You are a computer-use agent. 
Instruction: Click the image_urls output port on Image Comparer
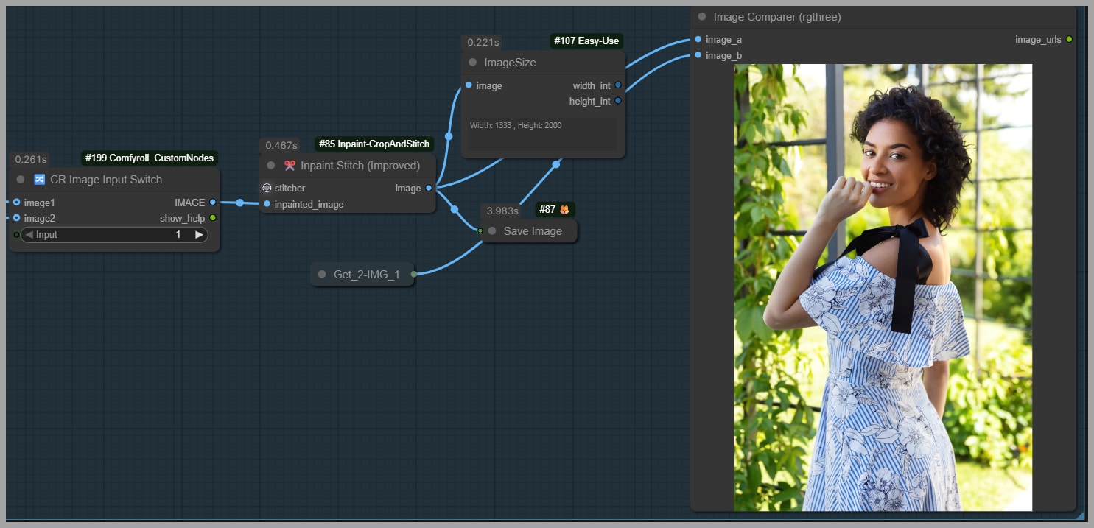tap(1069, 39)
